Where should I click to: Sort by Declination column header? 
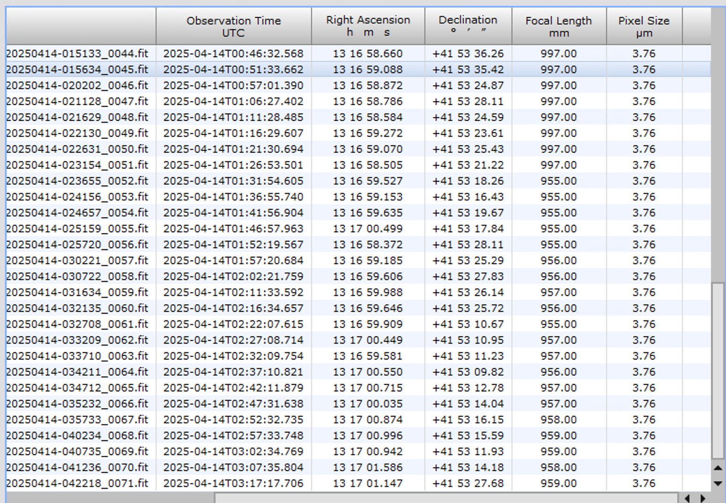pos(468,27)
